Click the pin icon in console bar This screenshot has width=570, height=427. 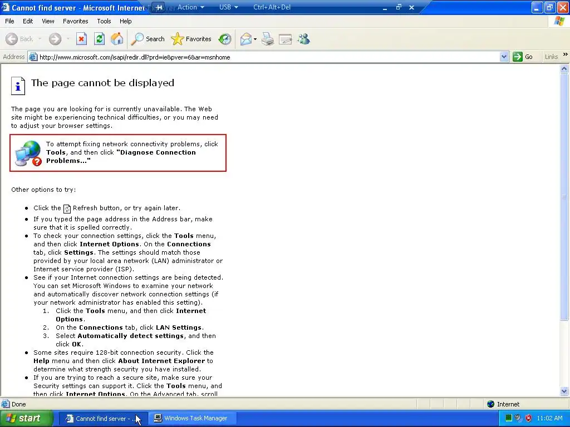159,7
